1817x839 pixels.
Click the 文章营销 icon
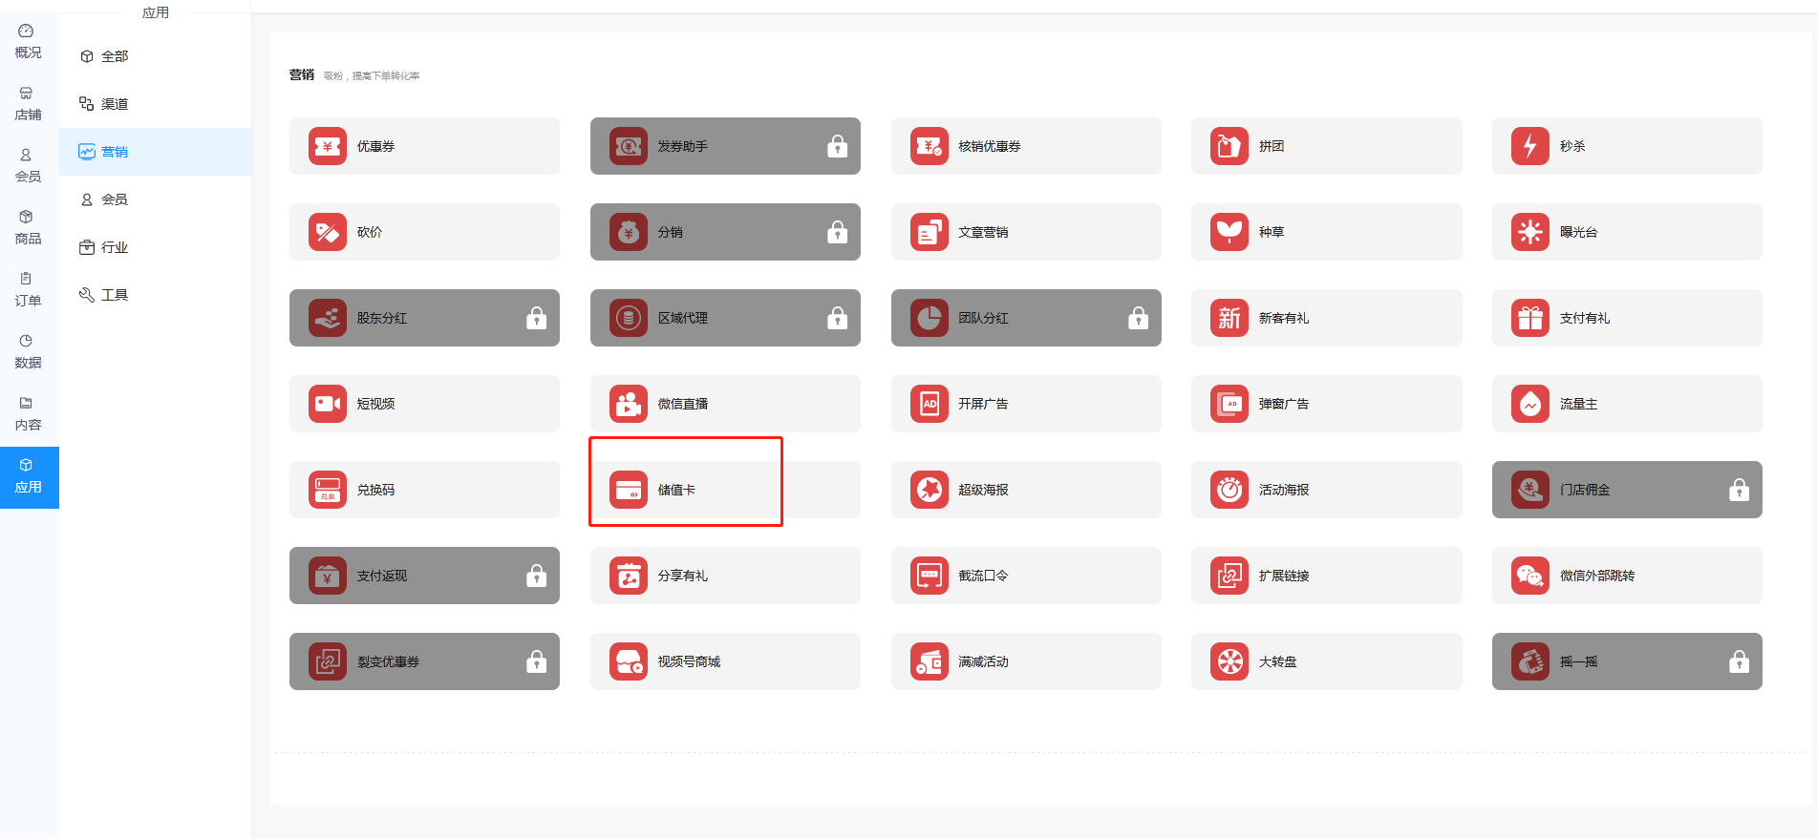[x=930, y=232]
